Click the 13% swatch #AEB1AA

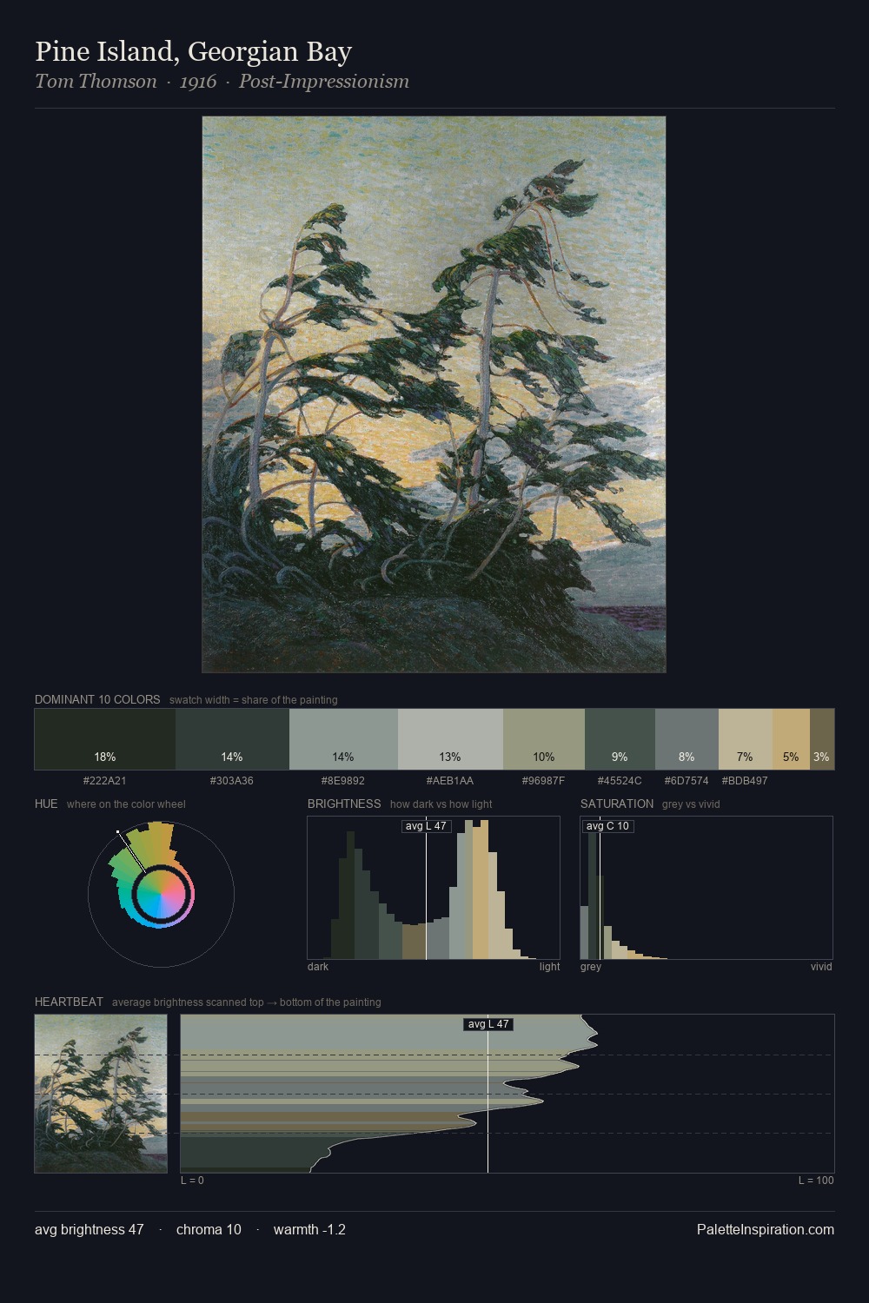450,739
